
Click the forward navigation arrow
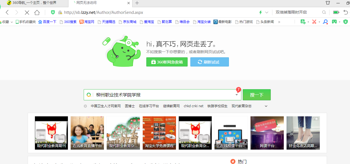[x=16, y=12]
